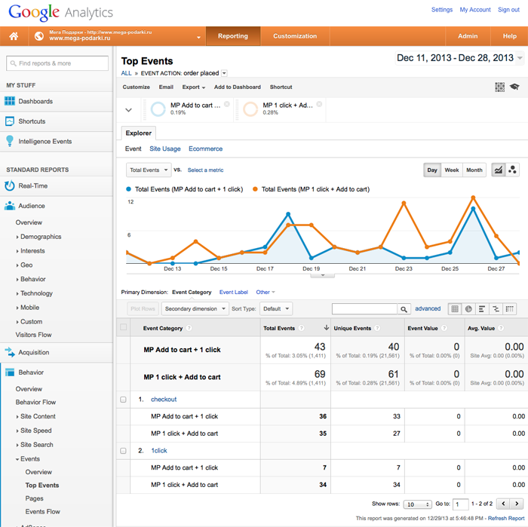
Task: Switch to motion chart view icon
Action: click(513, 170)
